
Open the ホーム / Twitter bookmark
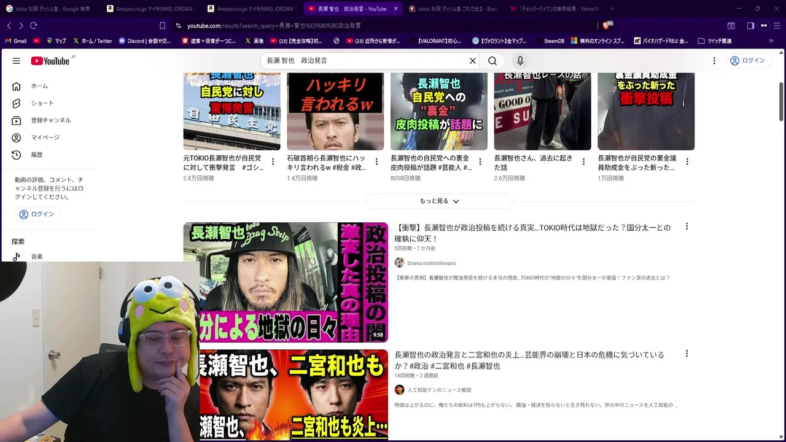click(92, 41)
